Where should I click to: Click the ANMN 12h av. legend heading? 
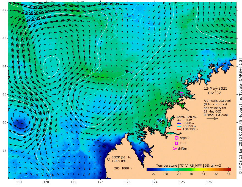[x=187, y=117]
